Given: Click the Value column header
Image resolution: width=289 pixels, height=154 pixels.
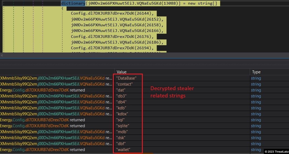Looking at the screenshot, I should coord(122,72).
